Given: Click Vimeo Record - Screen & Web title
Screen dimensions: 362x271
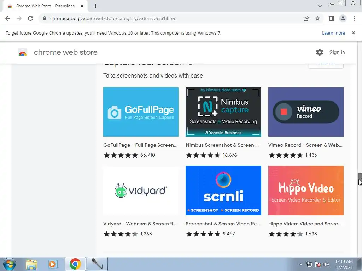Looking at the screenshot, I should click(x=305, y=145).
